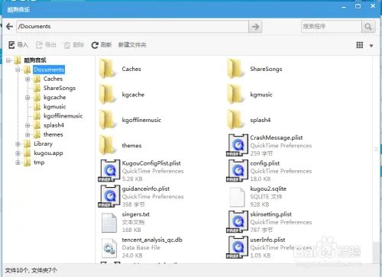The image size is (382, 277).
Task: Click the go arrow beside path field
Action: click(255, 27)
